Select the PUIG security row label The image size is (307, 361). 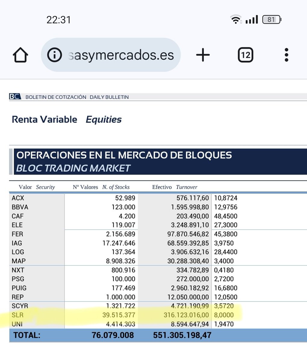[x=19, y=288]
